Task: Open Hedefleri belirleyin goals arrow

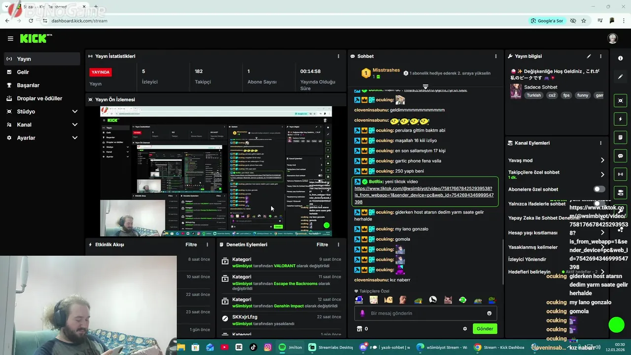Action: pyautogui.click(x=602, y=272)
